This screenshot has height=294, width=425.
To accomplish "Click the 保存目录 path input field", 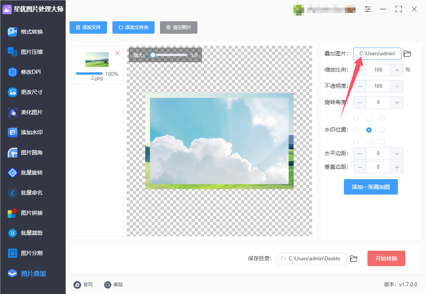I will point(311,259).
